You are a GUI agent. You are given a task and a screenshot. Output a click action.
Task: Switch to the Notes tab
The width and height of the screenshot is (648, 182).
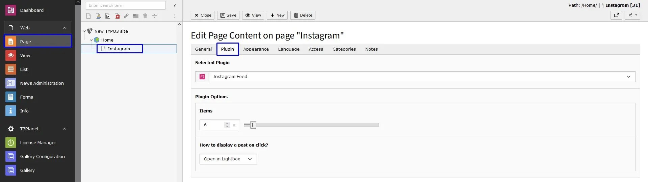tap(371, 49)
